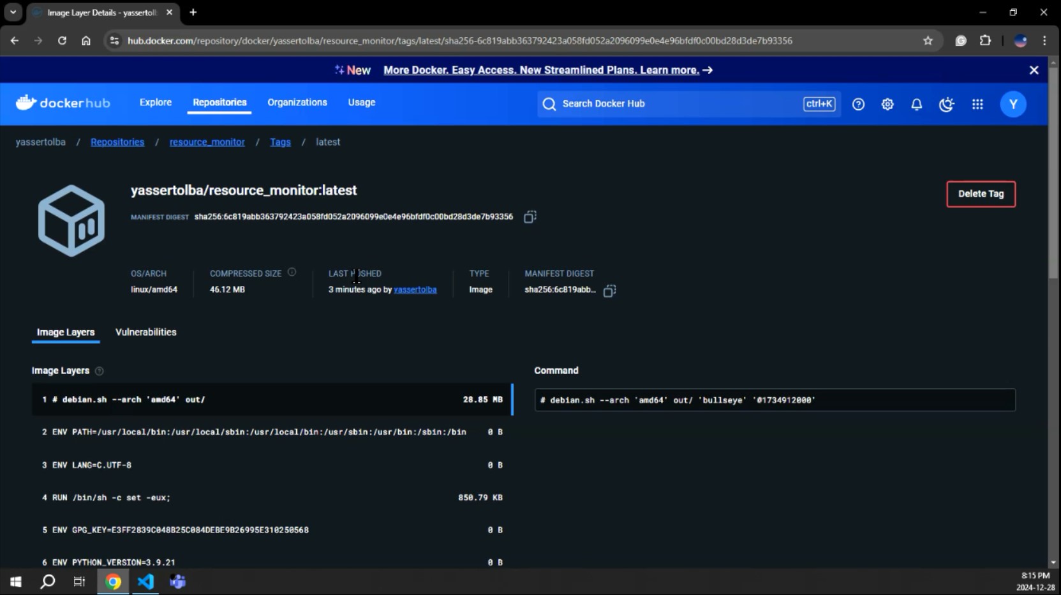Go to resource_monitor breadcrumb link
This screenshot has height=595, width=1061.
(207, 142)
